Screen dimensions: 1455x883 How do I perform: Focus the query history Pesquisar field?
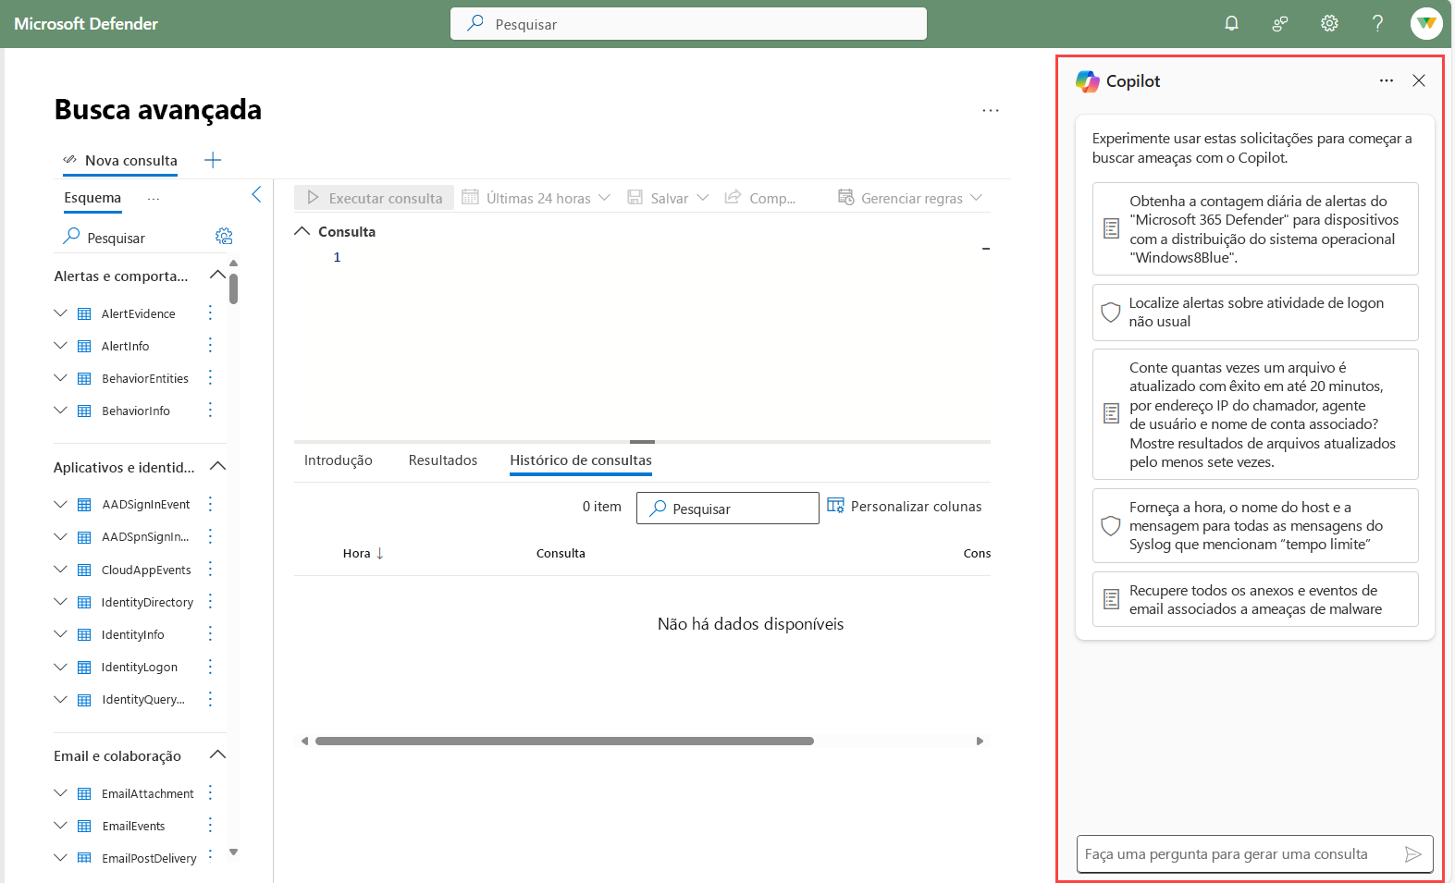coord(728,509)
